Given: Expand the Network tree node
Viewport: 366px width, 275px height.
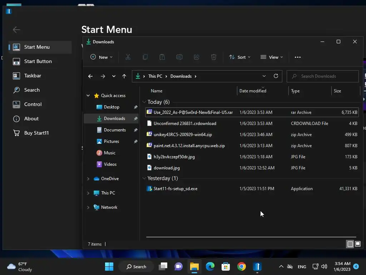Looking at the screenshot, I should click(88, 207).
